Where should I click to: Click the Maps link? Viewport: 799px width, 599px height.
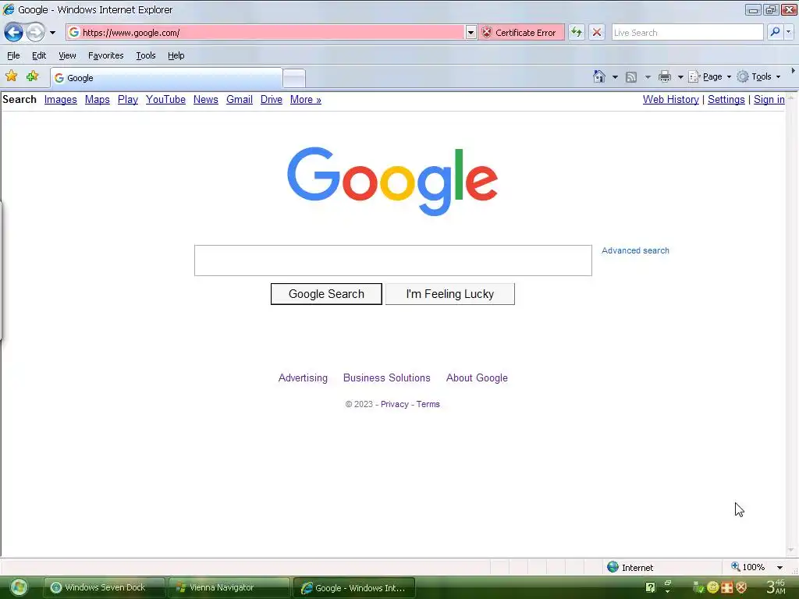tap(98, 100)
